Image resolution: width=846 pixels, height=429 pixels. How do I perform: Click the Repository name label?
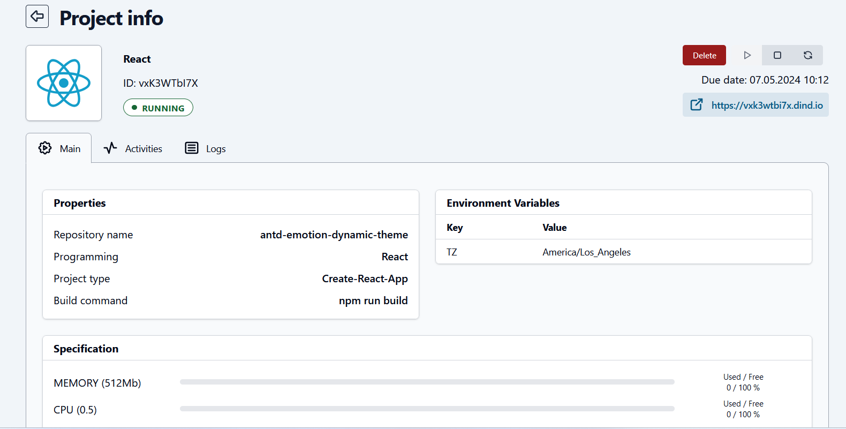(93, 235)
